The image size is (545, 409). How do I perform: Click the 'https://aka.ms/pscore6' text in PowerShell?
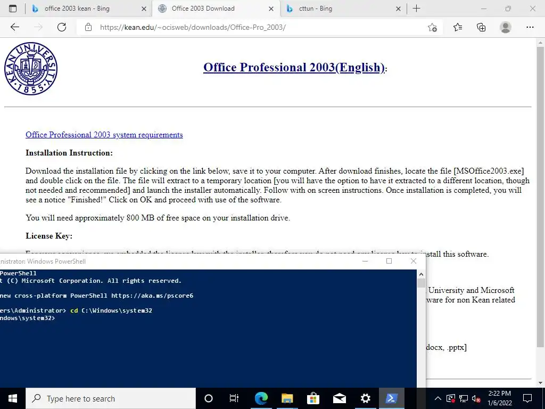(x=152, y=296)
